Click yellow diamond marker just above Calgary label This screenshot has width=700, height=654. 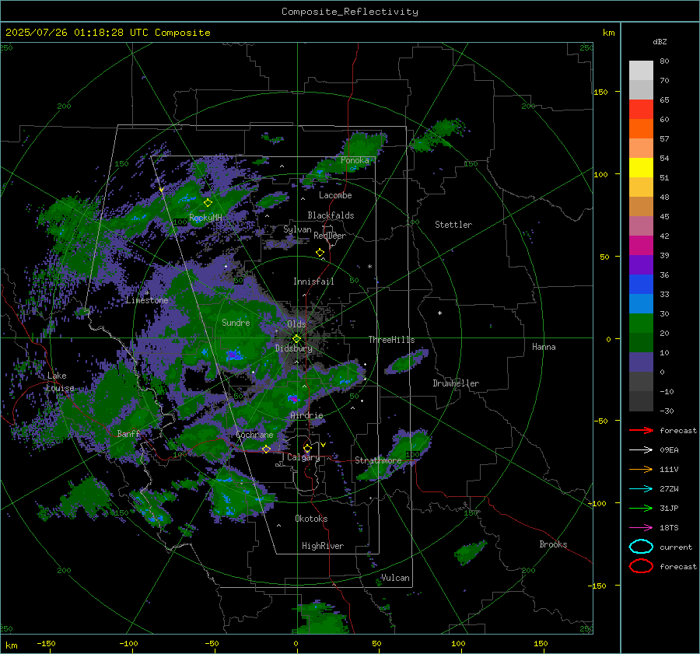tap(307, 448)
